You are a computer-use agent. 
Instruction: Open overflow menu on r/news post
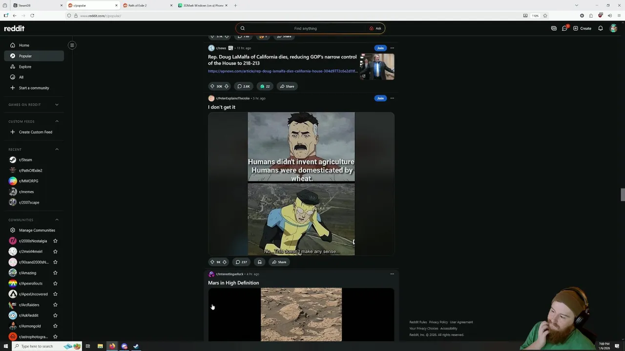pos(392,48)
